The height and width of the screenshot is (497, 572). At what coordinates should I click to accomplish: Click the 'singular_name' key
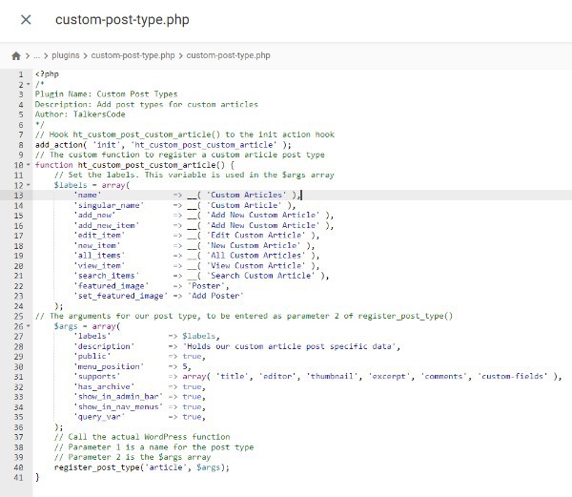tap(109, 205)
